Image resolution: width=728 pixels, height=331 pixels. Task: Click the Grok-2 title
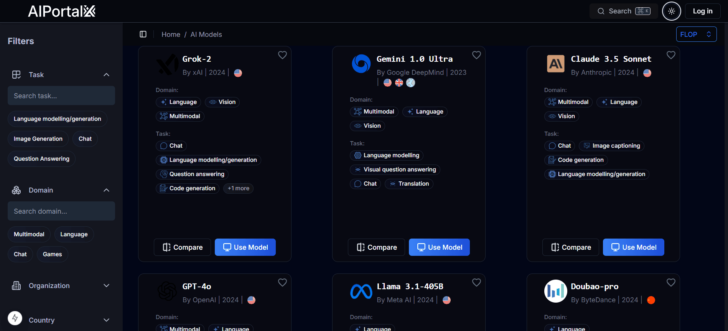(x=197, y=59)
